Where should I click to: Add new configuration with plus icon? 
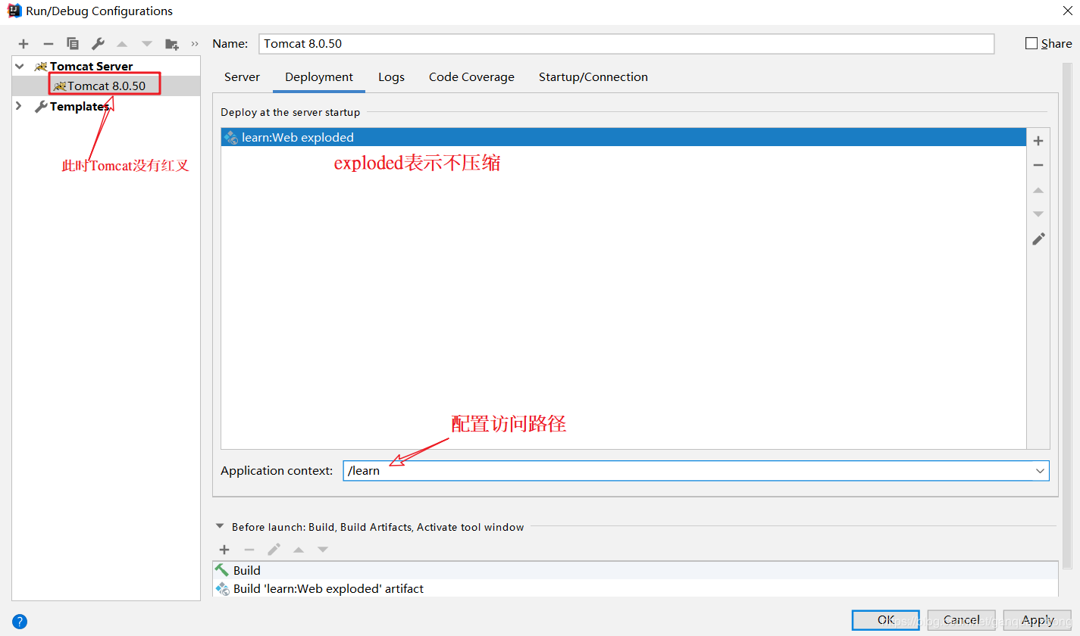point(23,44)
